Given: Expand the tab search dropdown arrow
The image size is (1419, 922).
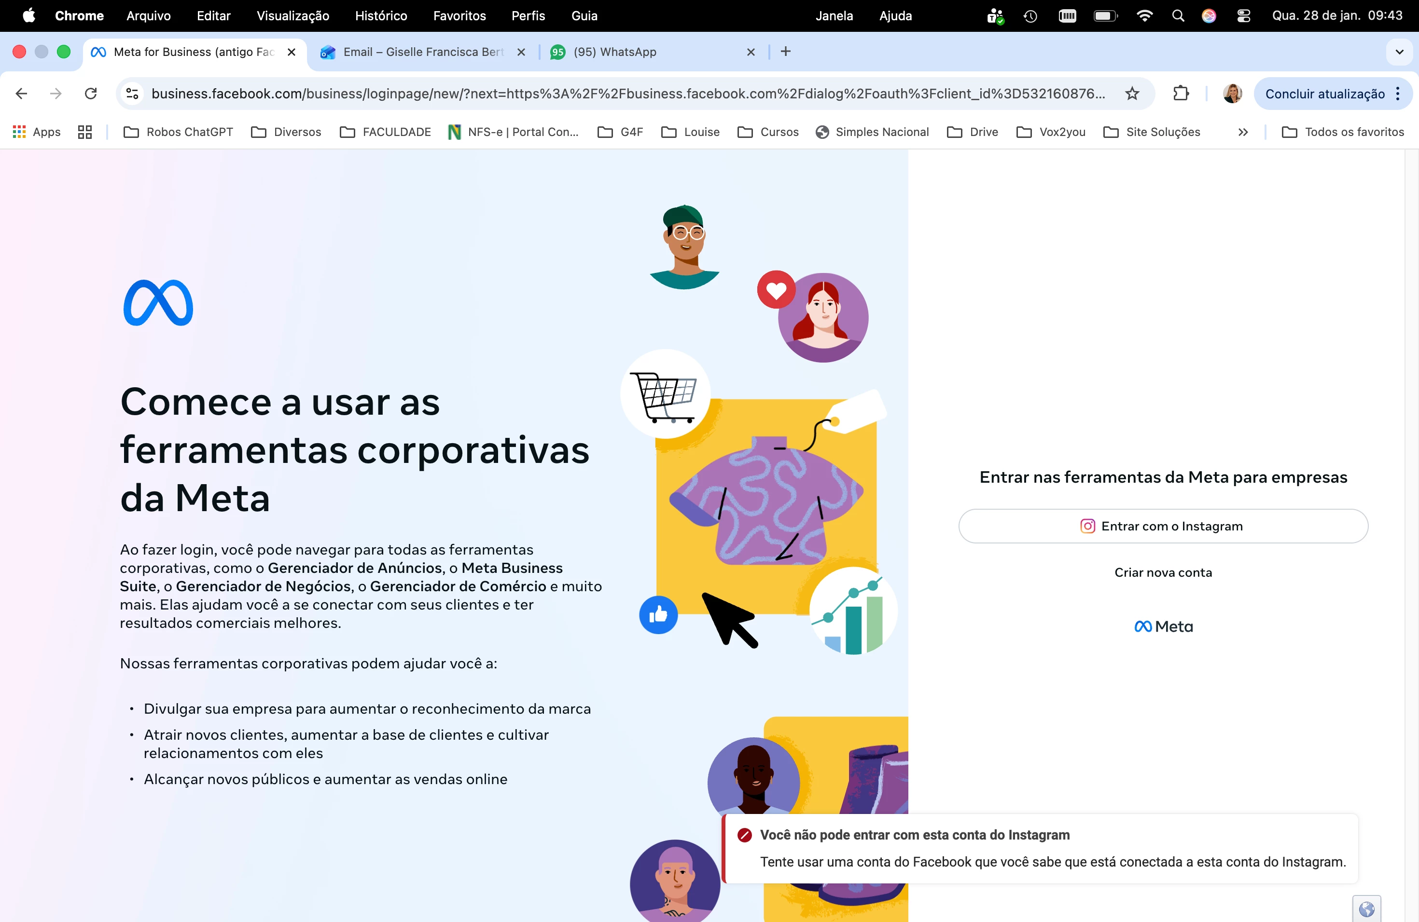Looking at the screenshot, I should (1399, 52).
